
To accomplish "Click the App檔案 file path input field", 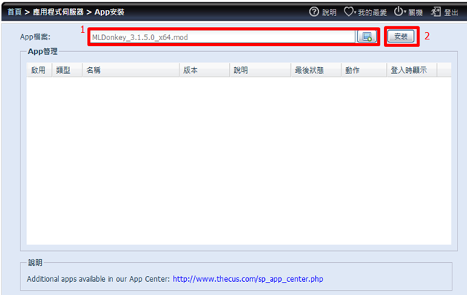I will (223, 37).
